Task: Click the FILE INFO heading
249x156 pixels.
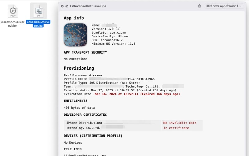Action: 73,149
